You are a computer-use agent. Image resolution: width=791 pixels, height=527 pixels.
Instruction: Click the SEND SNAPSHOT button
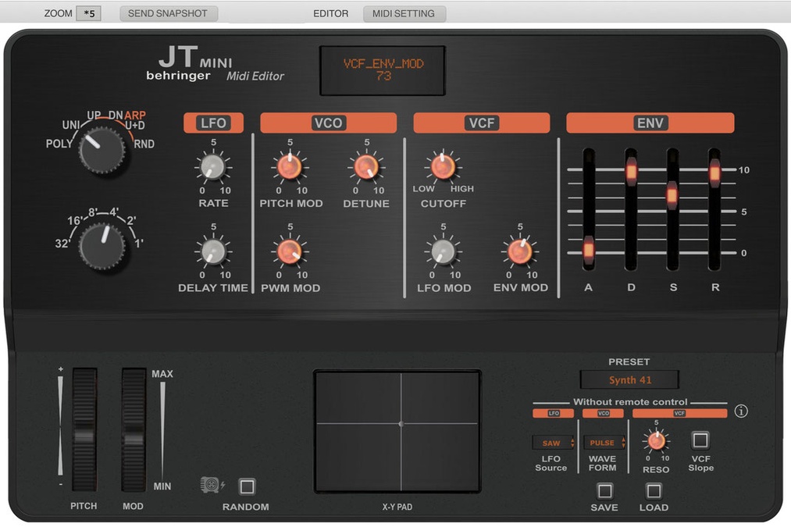pyautogui.click(x=168, y=13)
